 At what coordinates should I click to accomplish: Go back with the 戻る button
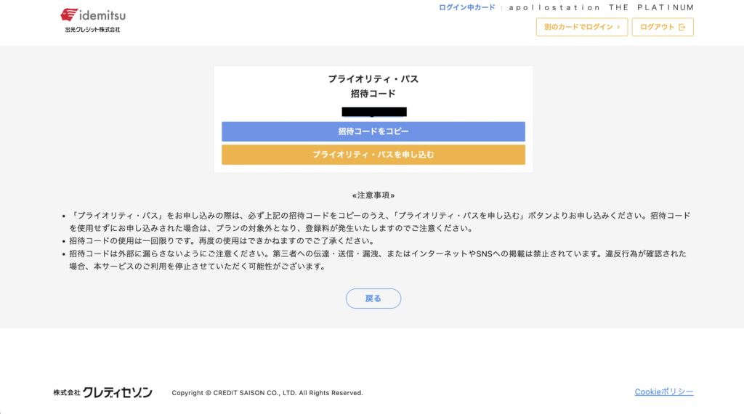point(373,299)
